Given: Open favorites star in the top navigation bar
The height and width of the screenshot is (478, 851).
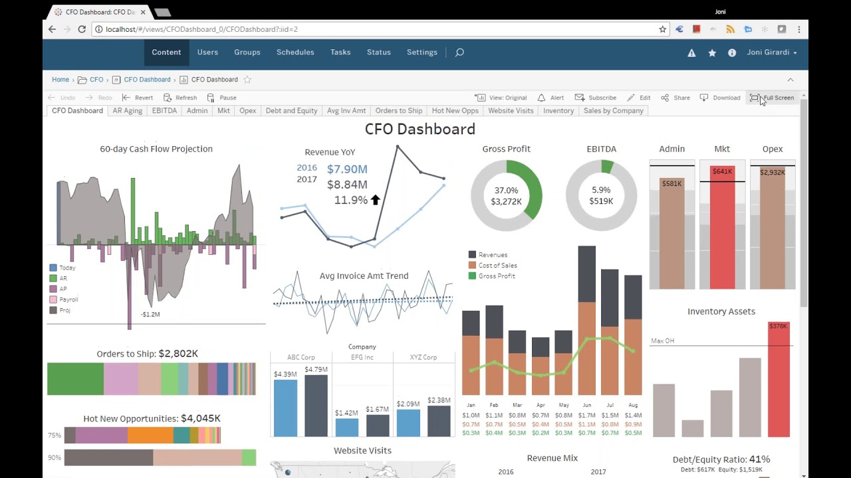Looking at the screenshot, I should [x=712, y=52].
